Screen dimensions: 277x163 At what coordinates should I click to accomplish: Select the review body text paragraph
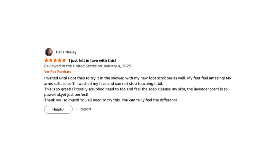click(x=138, y=89)
